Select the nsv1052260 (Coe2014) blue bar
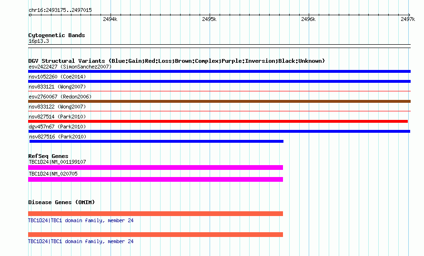This screenshot has height=256, width=424. click(219, 81)
